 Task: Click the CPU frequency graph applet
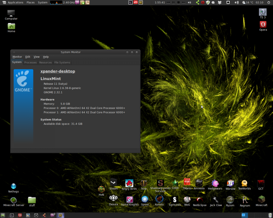[56, 2]
